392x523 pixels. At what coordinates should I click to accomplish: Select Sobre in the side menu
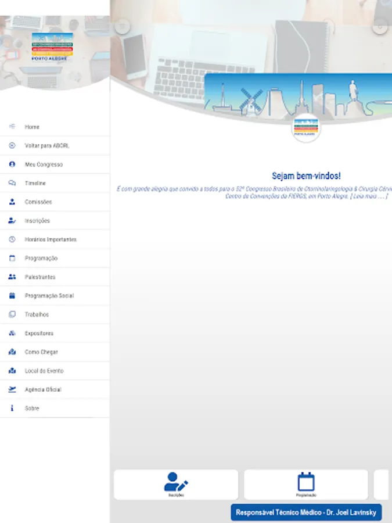(55, 408)
